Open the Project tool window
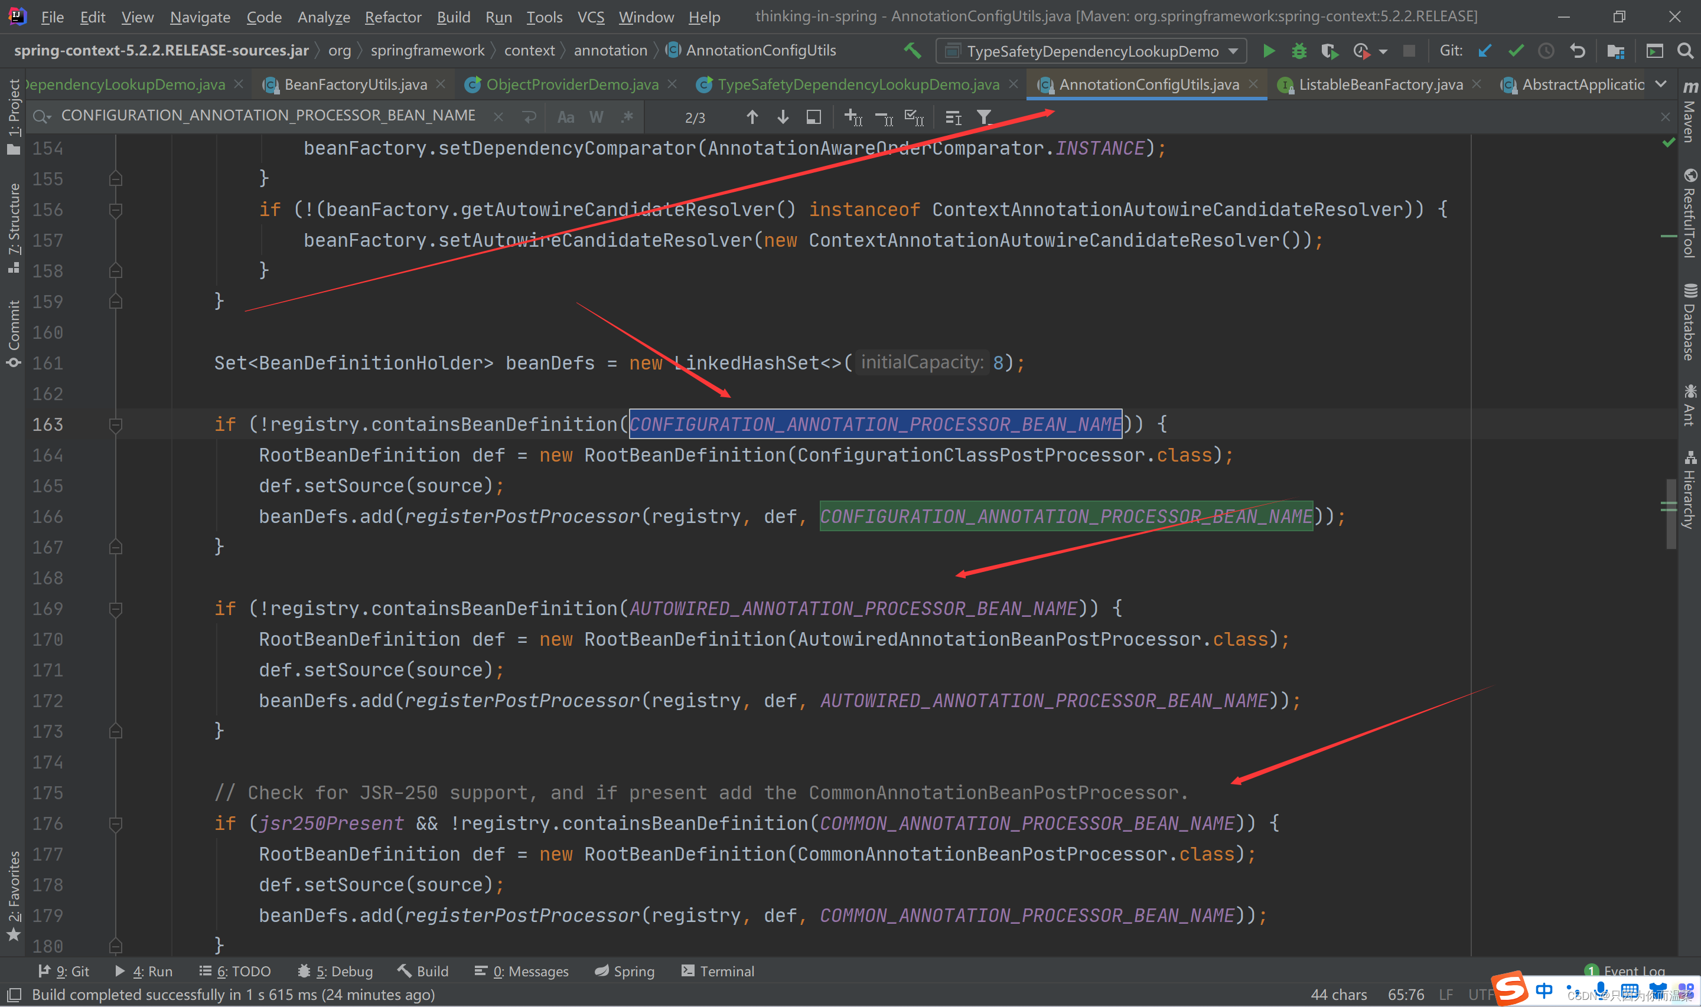 tap(14, 117)
